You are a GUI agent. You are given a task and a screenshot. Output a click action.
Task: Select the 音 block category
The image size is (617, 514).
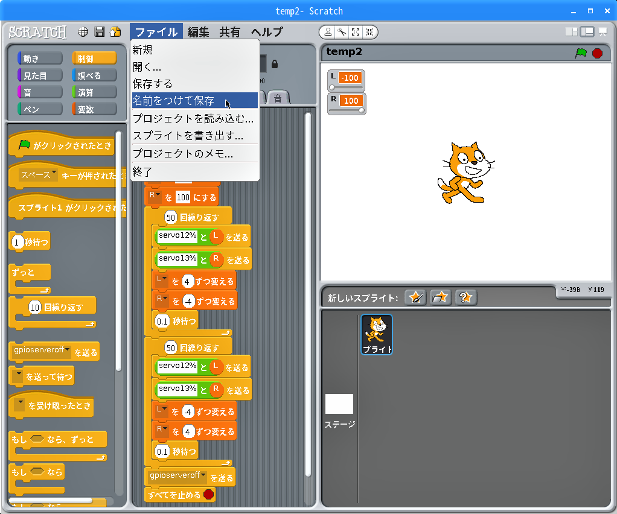pos(40,92)
